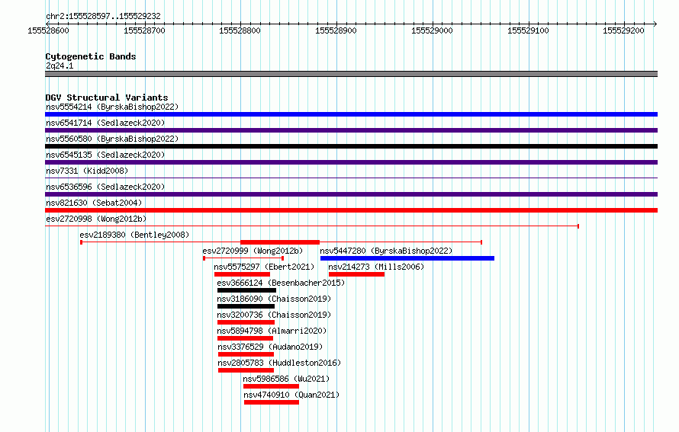Select the nsv3376529 (Audano2019) label
Image resolution: width=679 pixels, height=432 pixels.
coord(270,347)
